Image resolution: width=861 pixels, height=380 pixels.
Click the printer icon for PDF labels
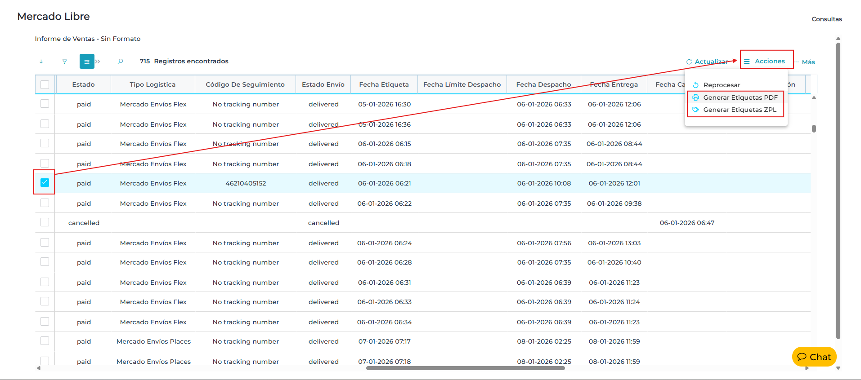pos(695,97)
